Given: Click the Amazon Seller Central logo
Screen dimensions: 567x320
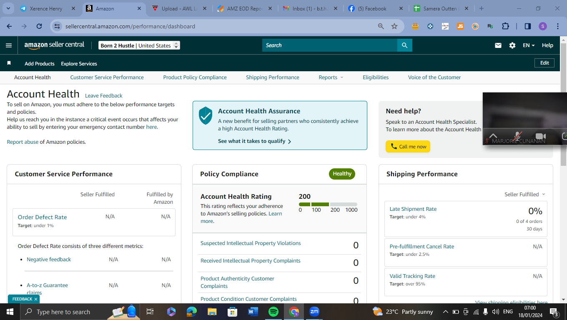Looking at the screenshot, I should coord(54,45).
